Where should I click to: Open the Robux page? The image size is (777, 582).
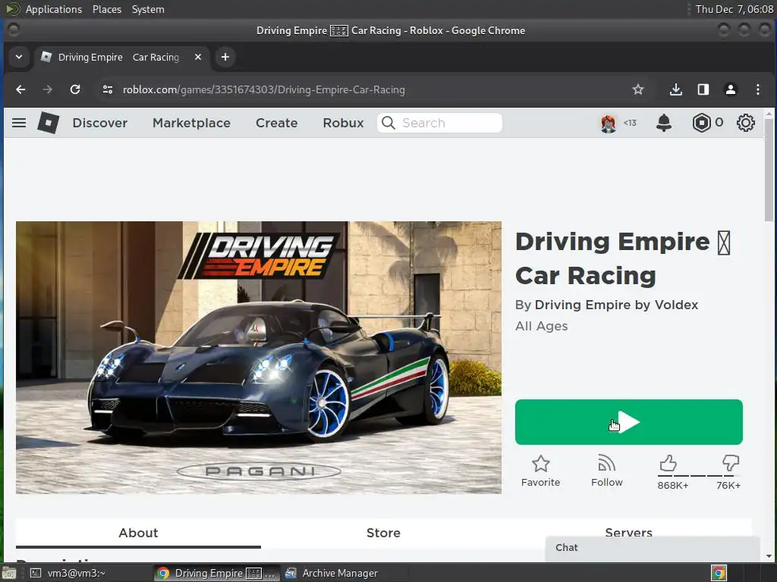click(344, 123)
